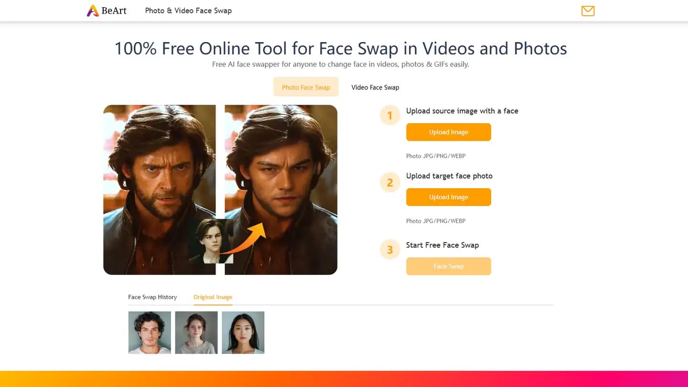Pick the long black hair woman thumbnail

(243, 333)
